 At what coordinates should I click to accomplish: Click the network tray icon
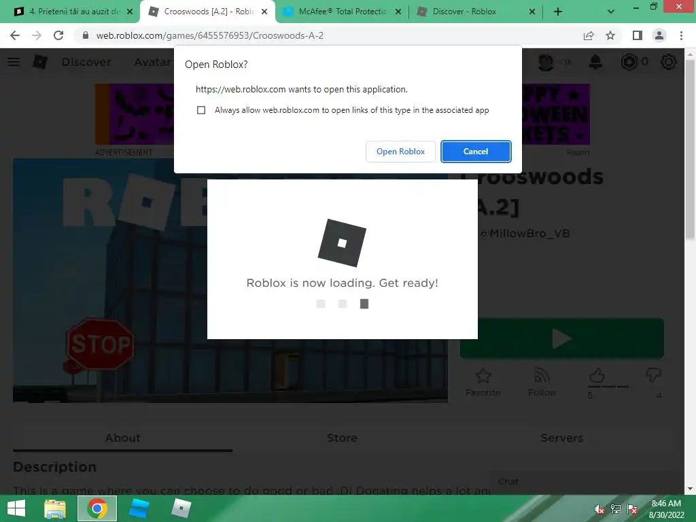click(x=616, y=509)
